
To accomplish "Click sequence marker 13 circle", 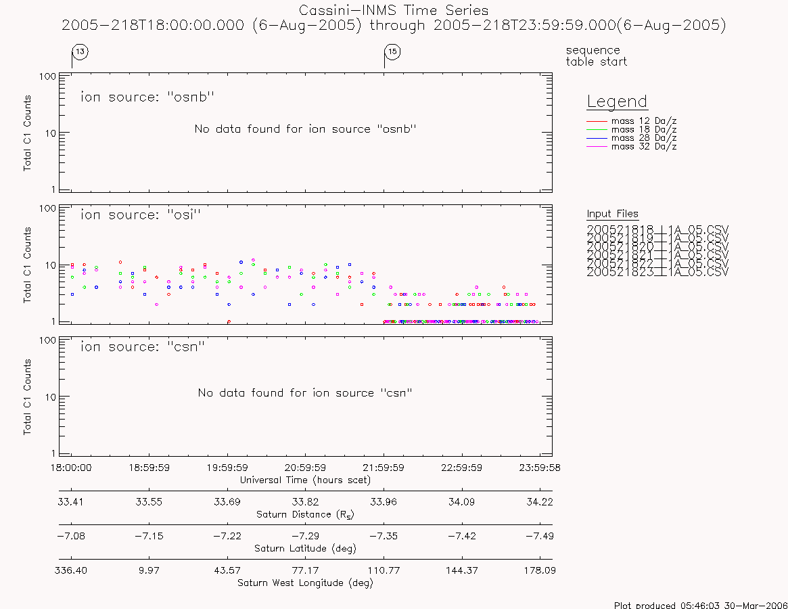I will coord(80,52).
